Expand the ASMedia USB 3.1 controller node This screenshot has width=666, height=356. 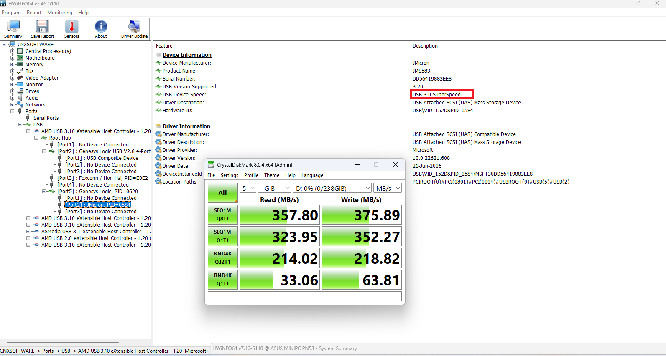click(x=28, y=231)
